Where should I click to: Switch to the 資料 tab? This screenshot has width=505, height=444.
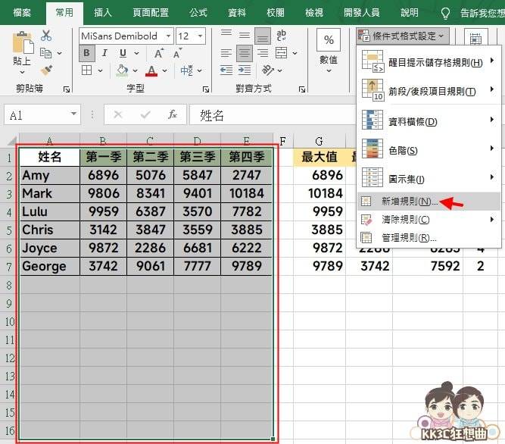click(237, 13)
